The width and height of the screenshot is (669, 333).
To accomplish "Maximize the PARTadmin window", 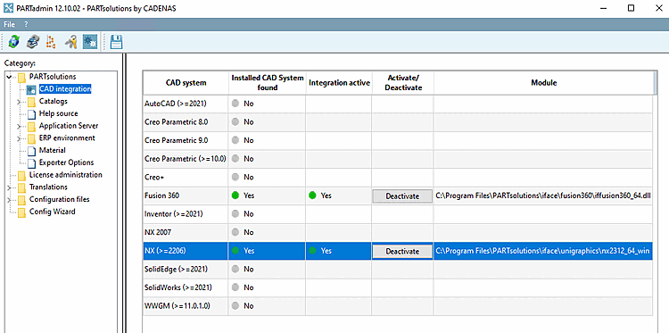I will coord(631,8).
